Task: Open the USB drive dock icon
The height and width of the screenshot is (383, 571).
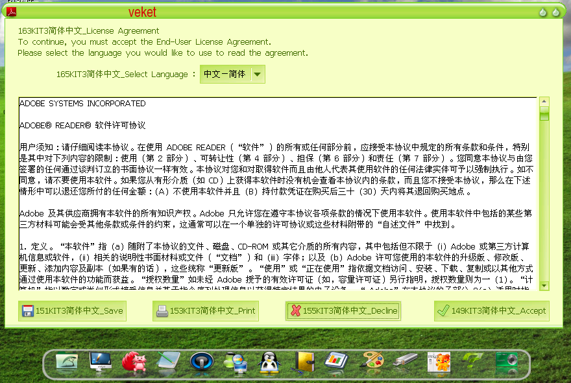Action: (406, 360)
